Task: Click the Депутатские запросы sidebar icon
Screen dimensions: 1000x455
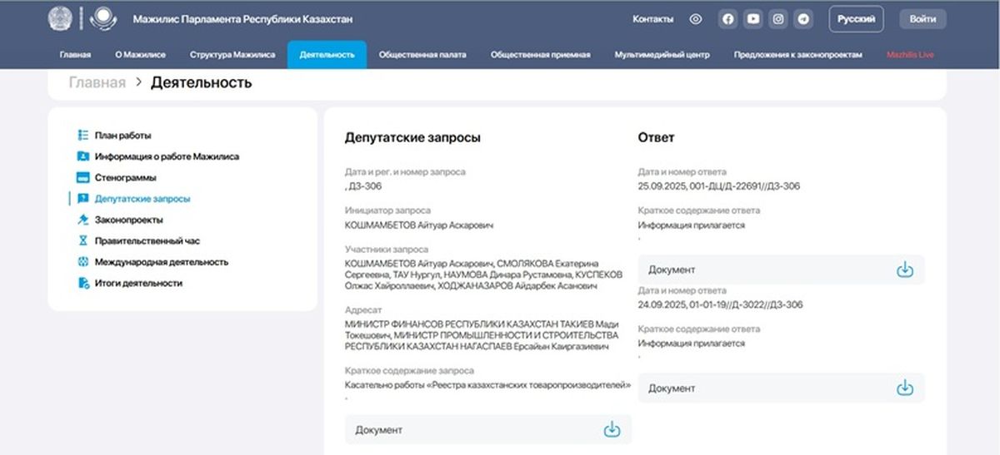Action: tap(82, 199)
